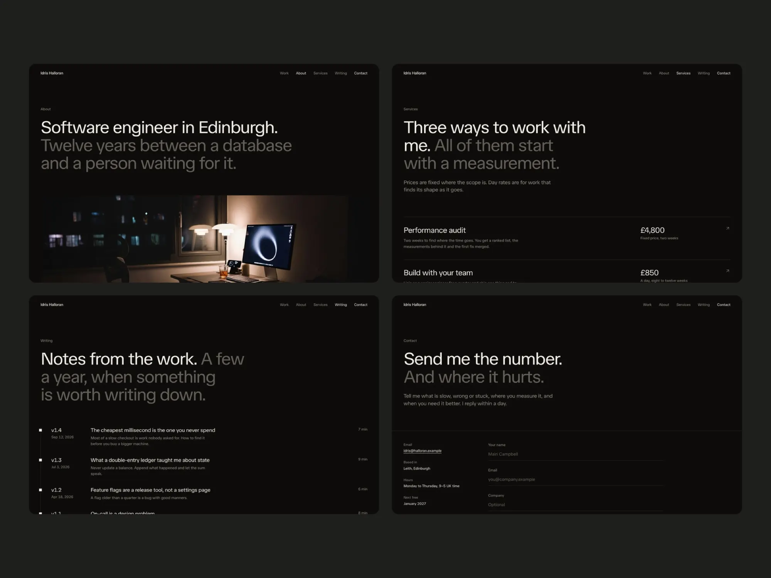Click the idris@halloran.example email link
This screenshot has height=578, width=771.
(x=423, y=451)
